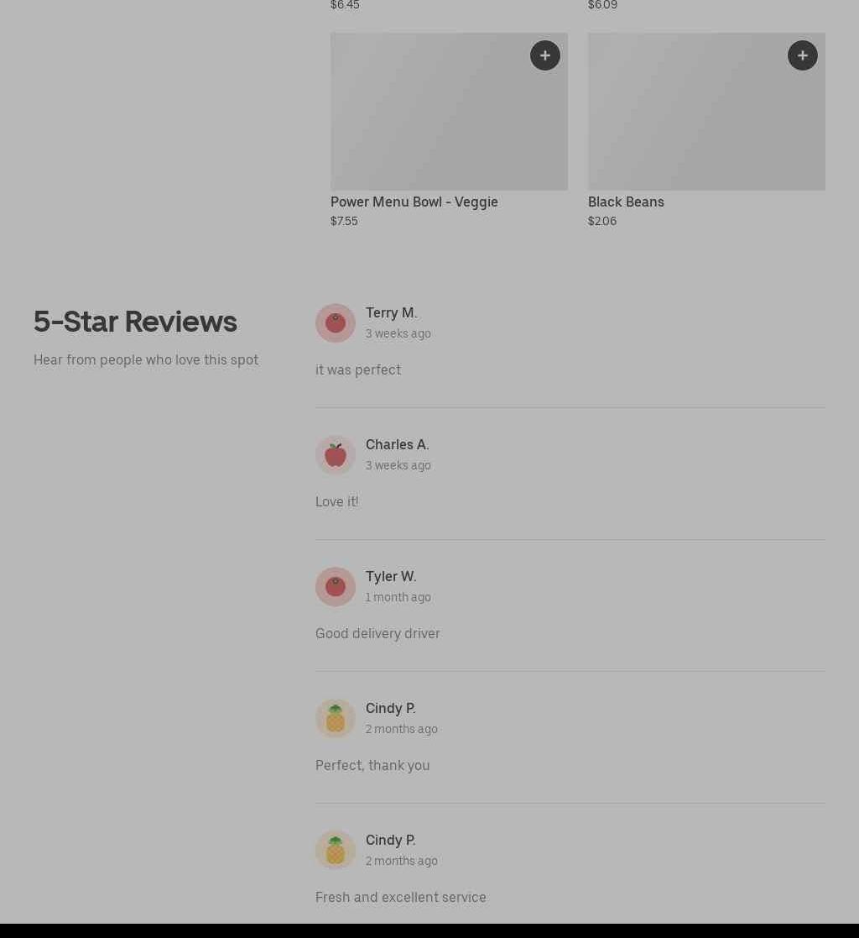Click reviewer name Charles A.
Viewport: 859px width, 938px height.
[398, 444]
